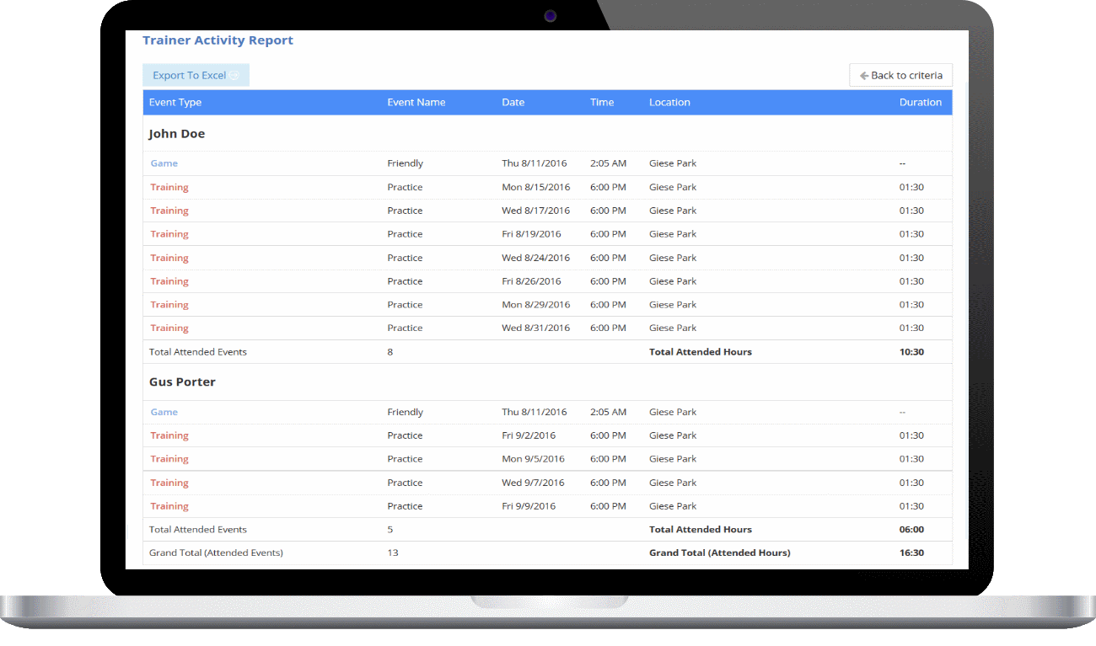Click Thu 8/11/2016 date under Gus Porter
Viewport: 1096px width, 646px height.
click(535, 412)
